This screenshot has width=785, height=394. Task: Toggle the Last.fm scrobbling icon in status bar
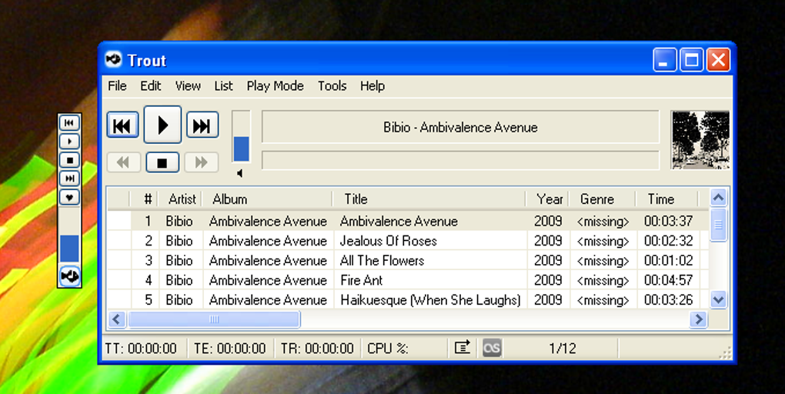click(x=492, y=347)
